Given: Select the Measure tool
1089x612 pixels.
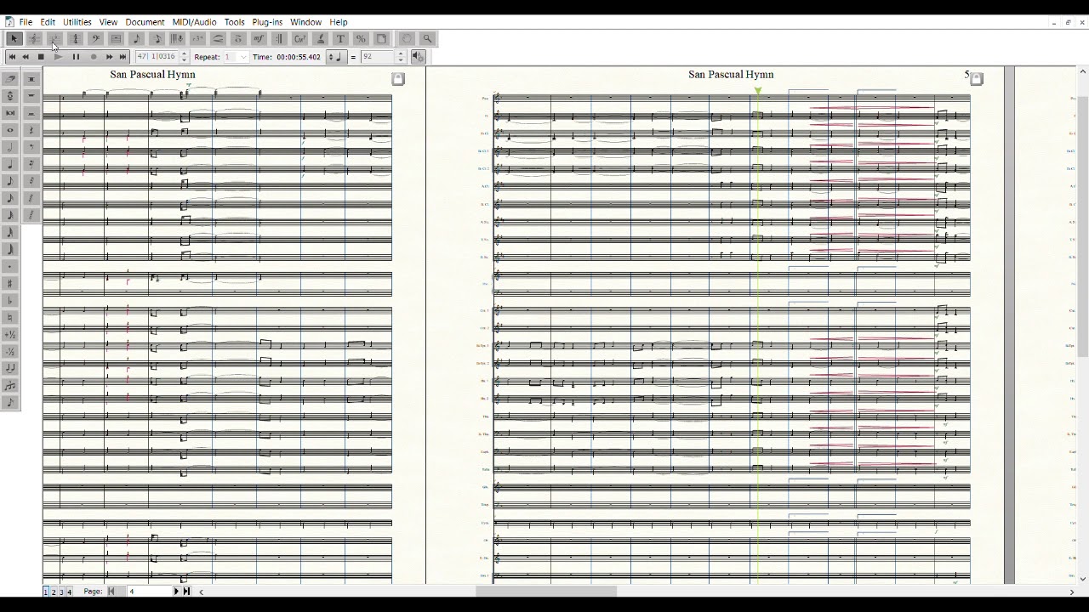Looking at the screenshot, I should [117, 38].
